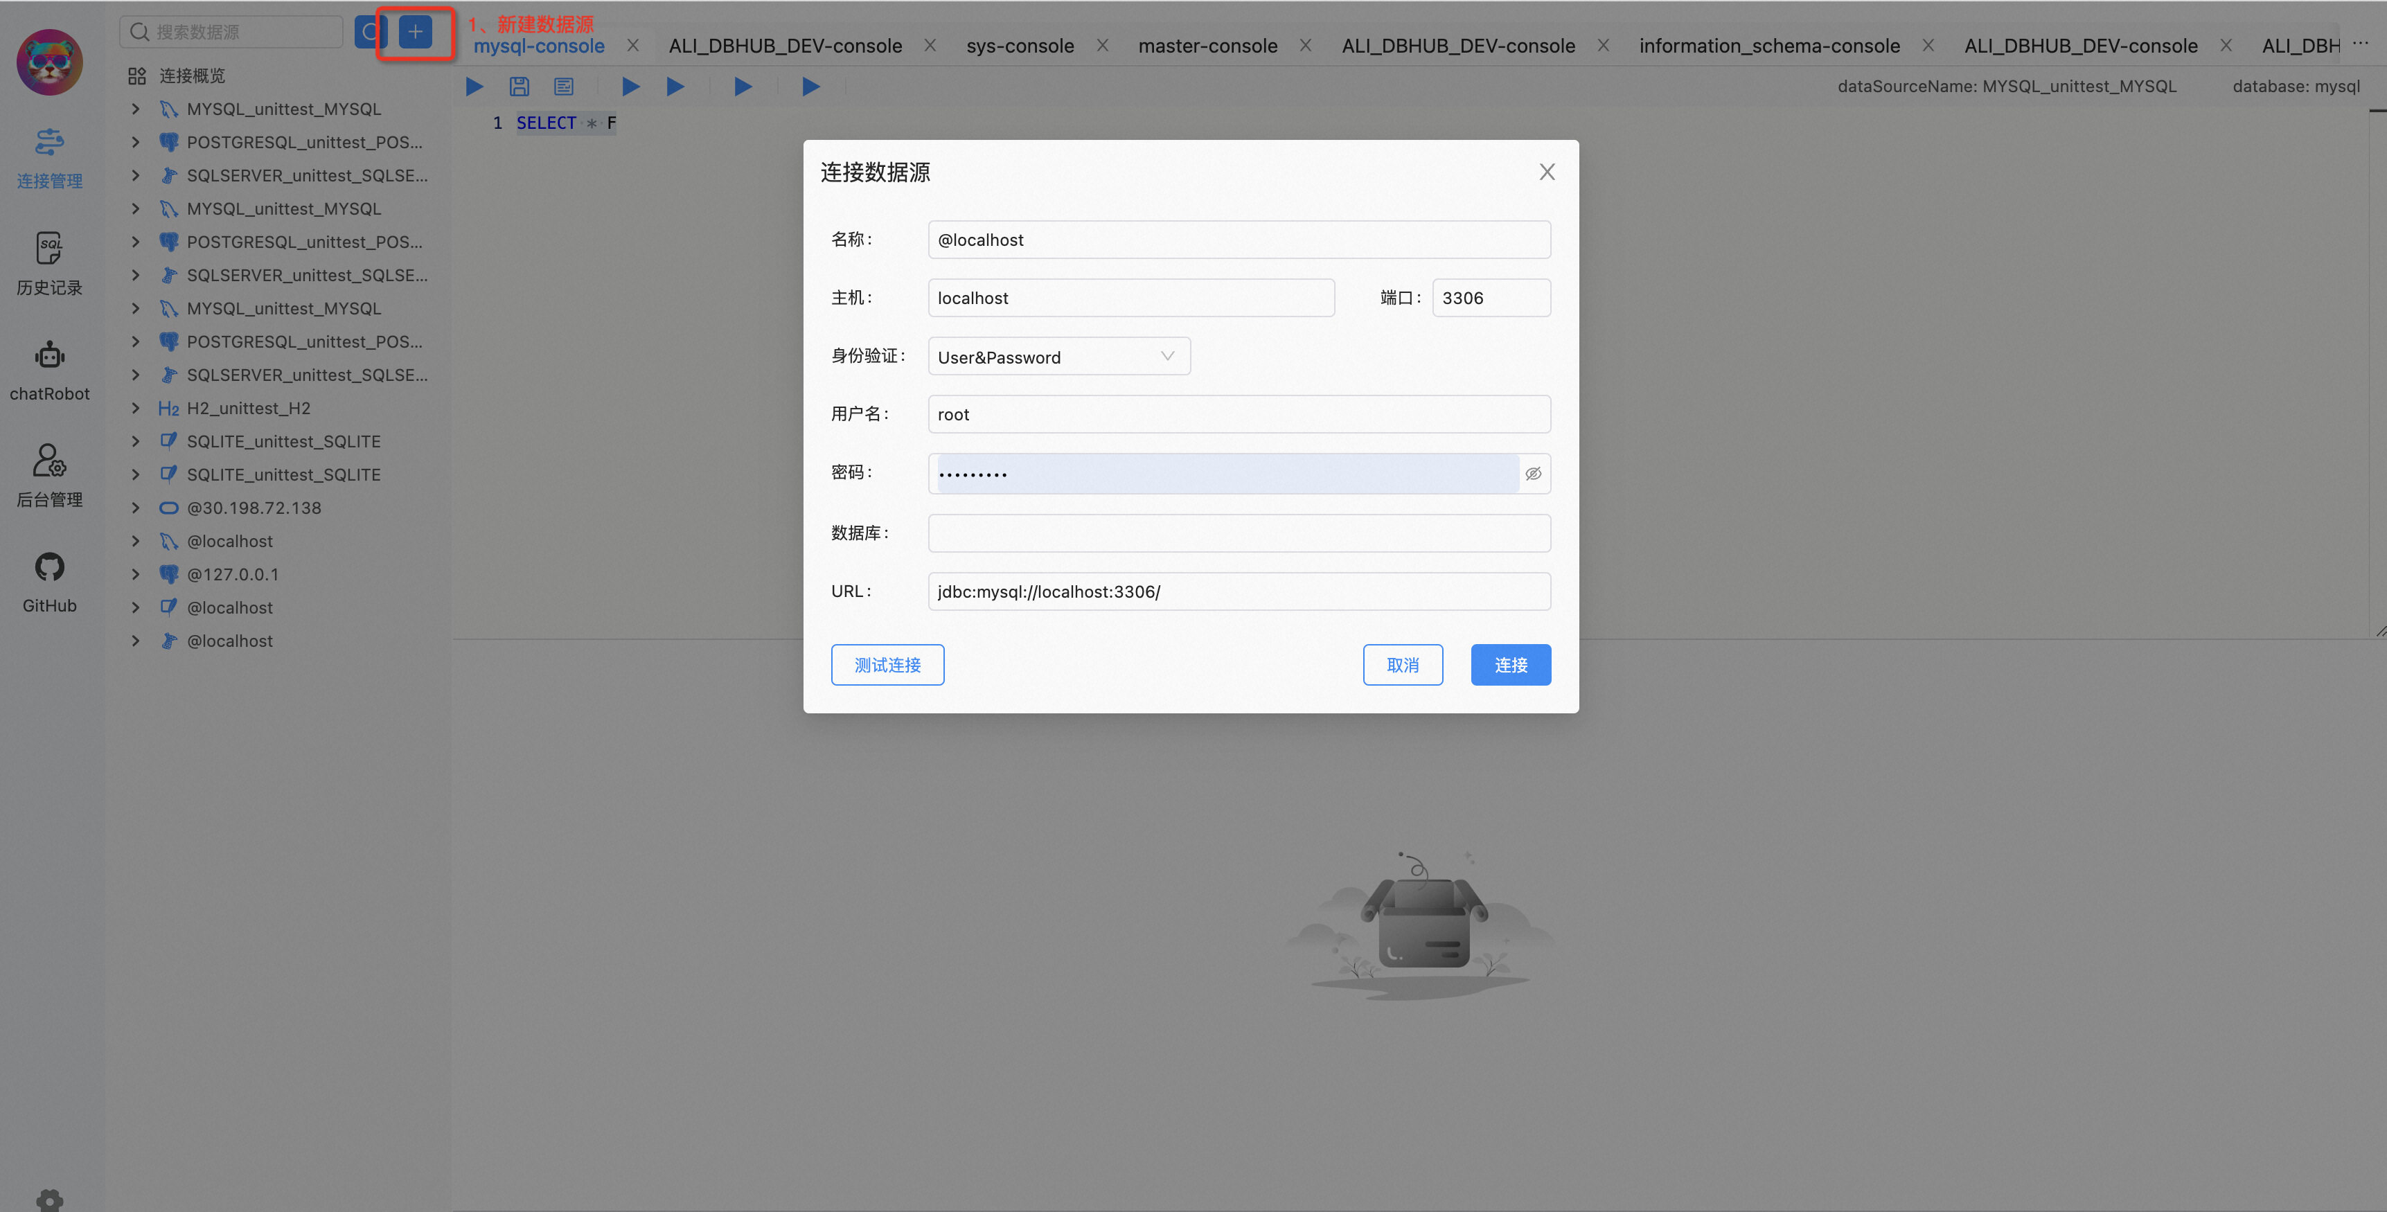Click the test connection button
Screen dimensions: 2387x1212
pos(888,666)
